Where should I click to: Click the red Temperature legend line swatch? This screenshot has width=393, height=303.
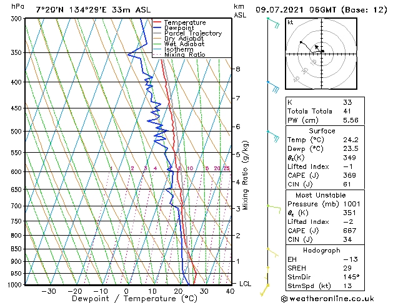tap(157, 22)
